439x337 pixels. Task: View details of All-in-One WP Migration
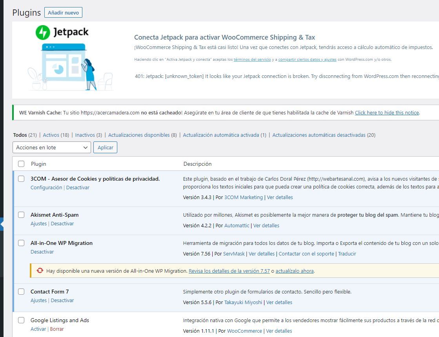point(262,254)
